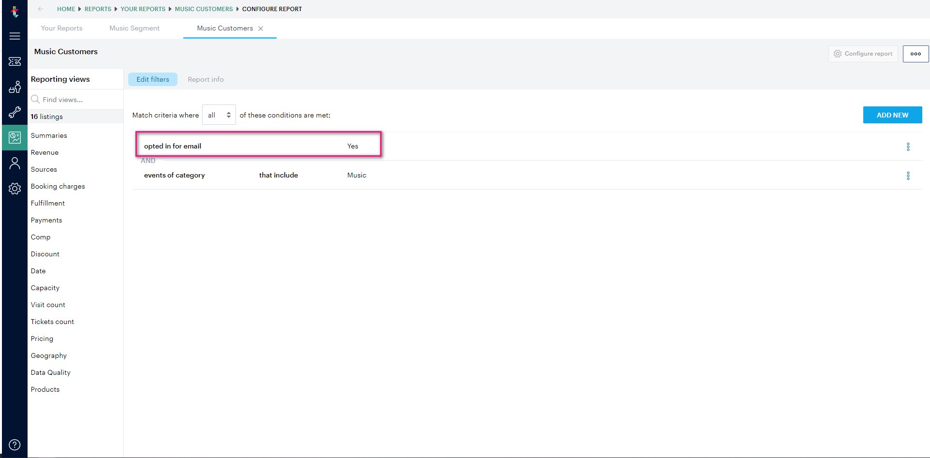This screenshot has height=458, width=930.
Task: Open the Date view
Action: [x=38, y=271]
